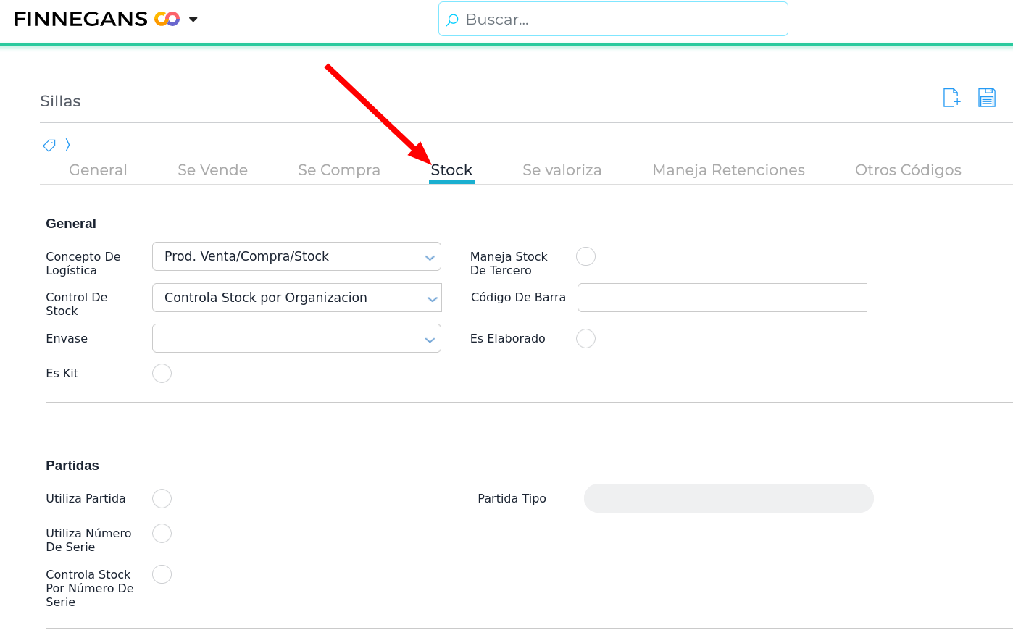Click the search magnifier icon
This screenshot has width=1013, height=630.
pos(452,20)
